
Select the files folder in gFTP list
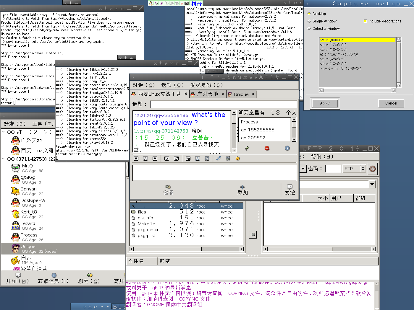[x=186, y=212]
